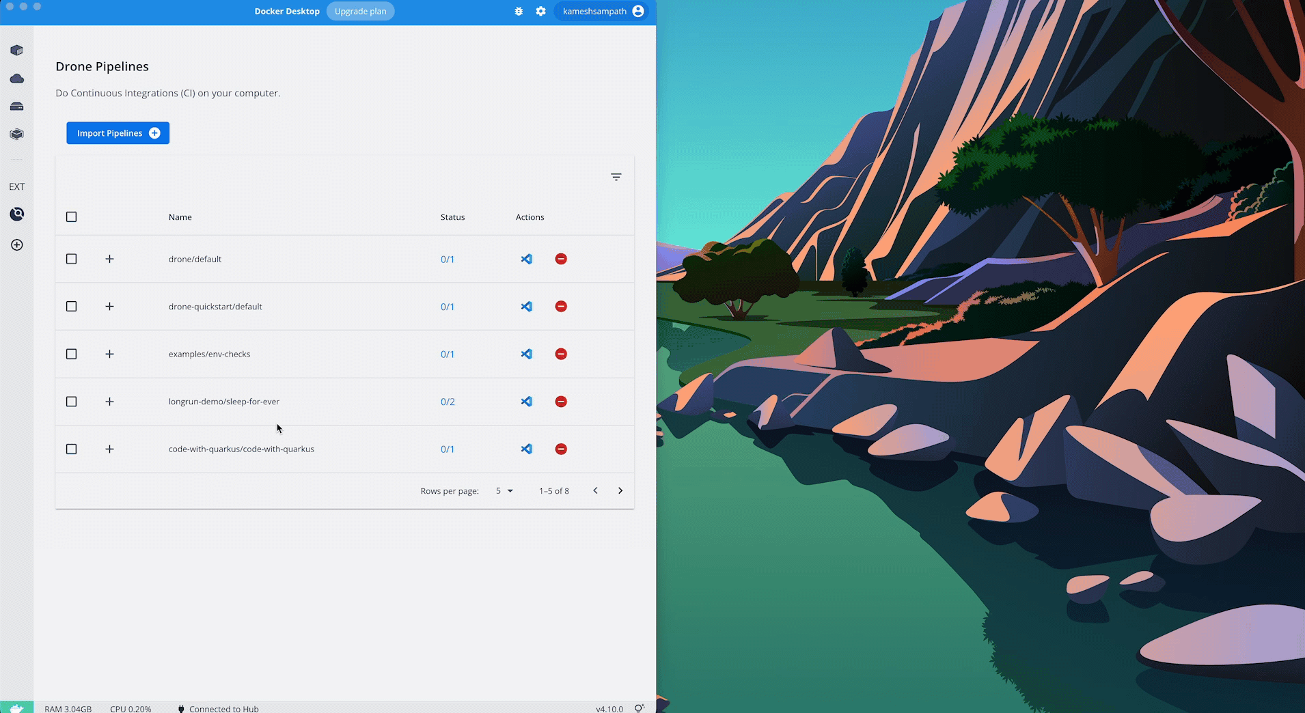This screenshot has height=713, width=1305.
Task: Open the Dev Environments sidebar icon
Action: pyautogui.click(x=17, y=135)
